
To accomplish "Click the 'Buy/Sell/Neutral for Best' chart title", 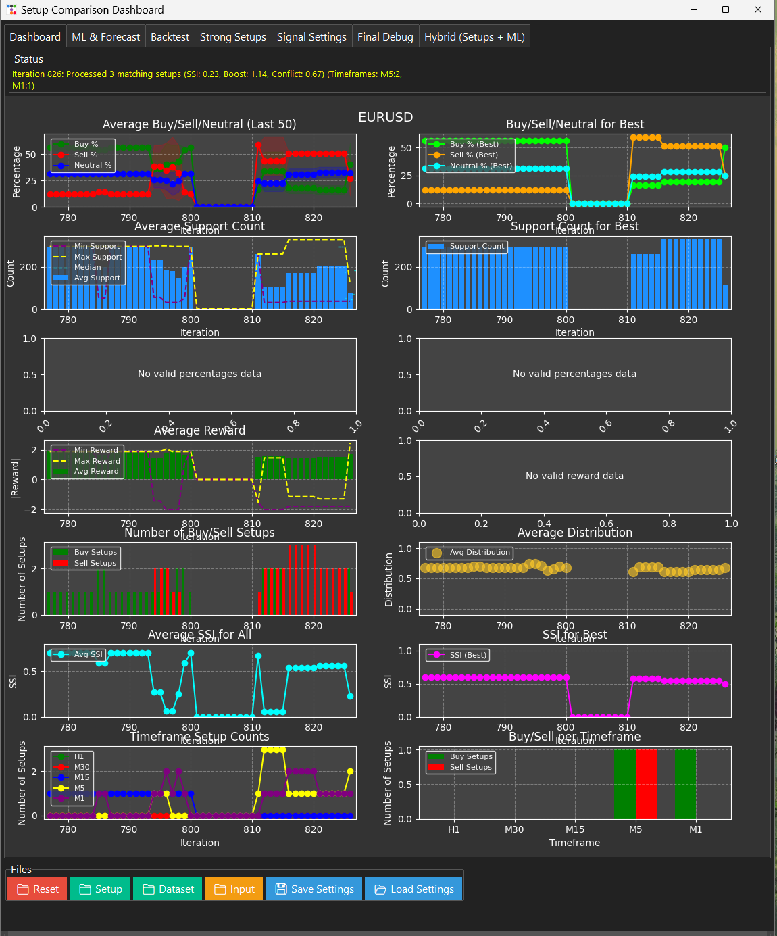I will pyautogui.click(x=575, y=124).
